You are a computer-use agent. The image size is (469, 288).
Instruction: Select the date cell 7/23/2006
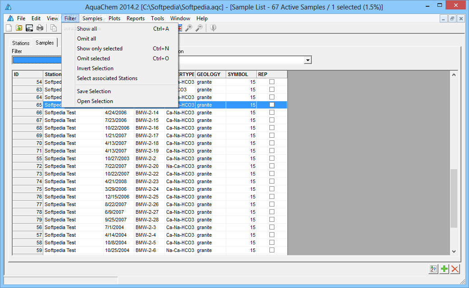pyautogui.click(x=118, y=120)
